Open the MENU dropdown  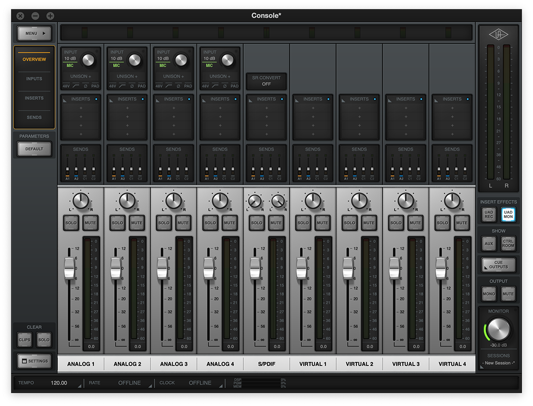tap(35, 33)
